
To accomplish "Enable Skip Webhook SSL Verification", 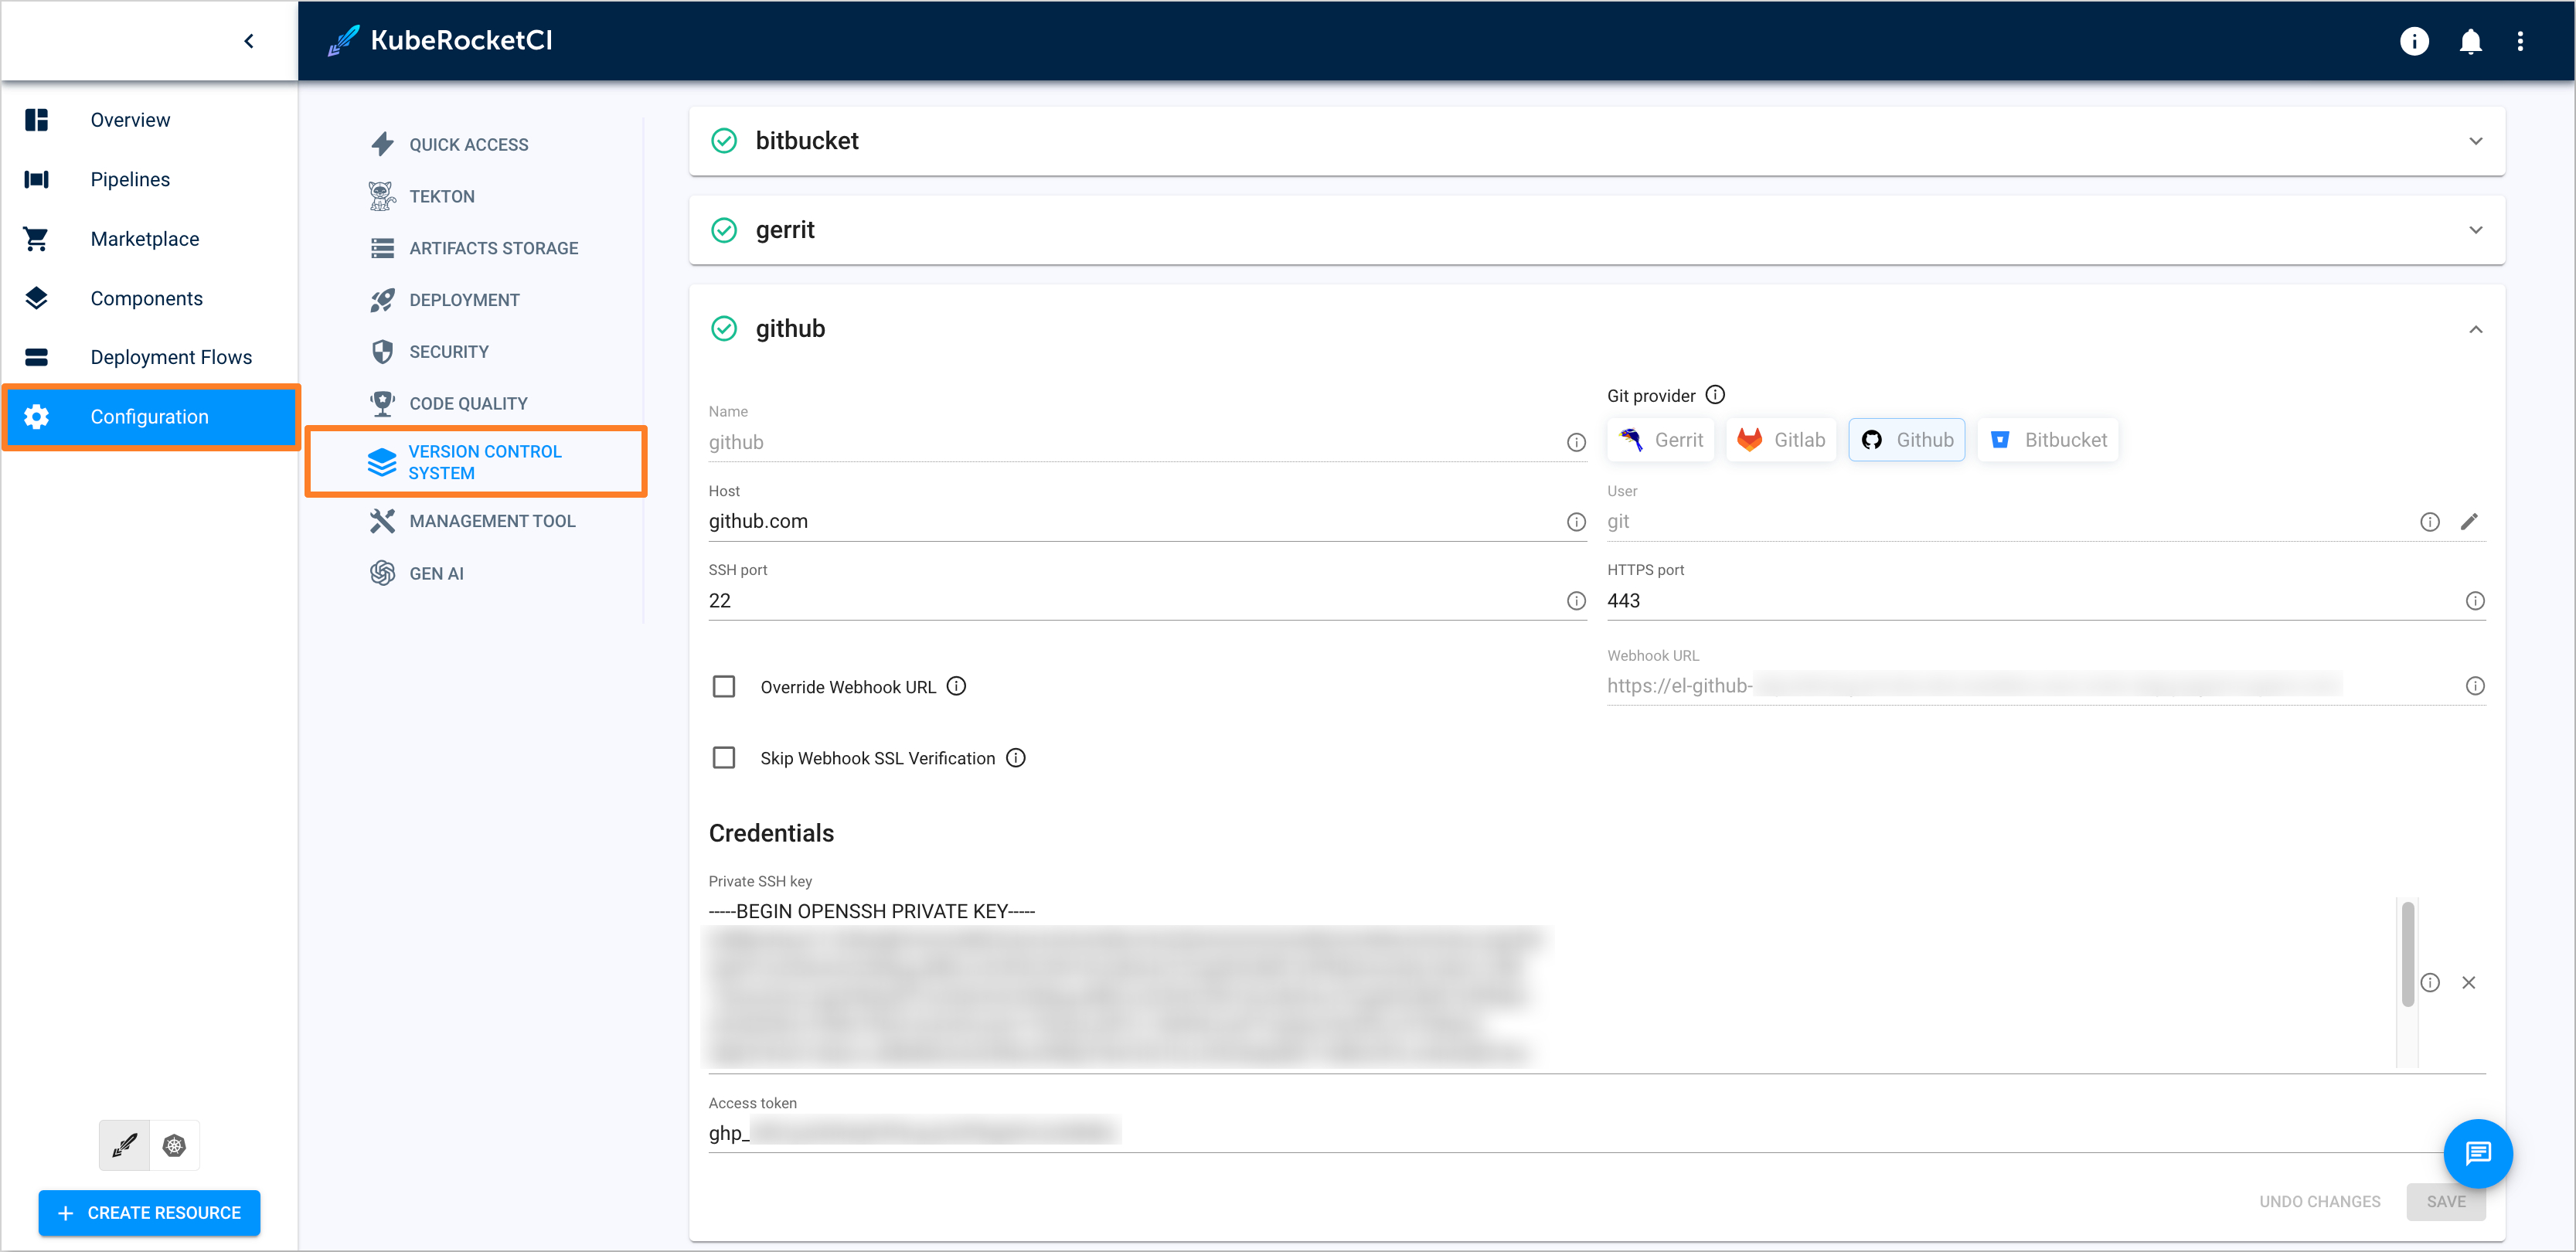I will pos(724,757).
